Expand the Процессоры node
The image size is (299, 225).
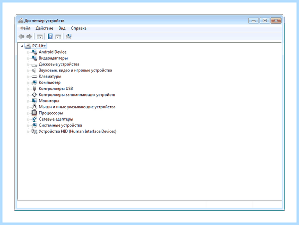tap(28, 113)
